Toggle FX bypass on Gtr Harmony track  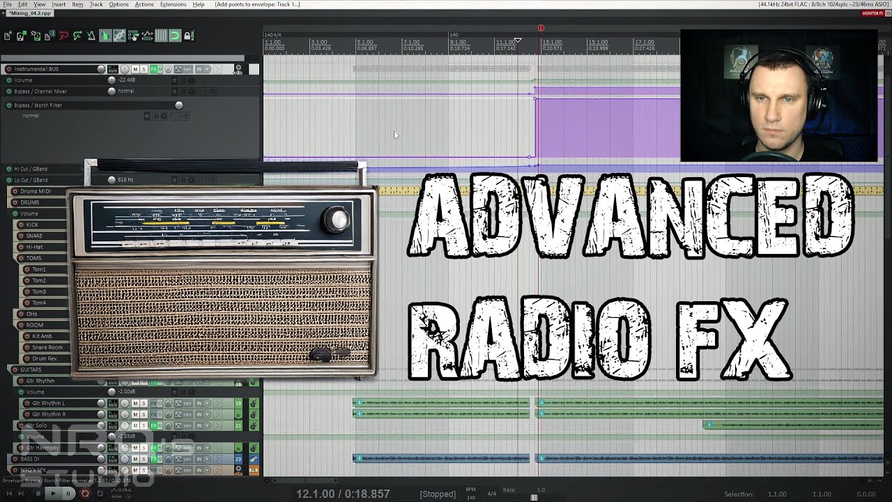[160, 448]
